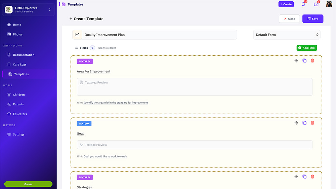Duplicate the Area For Improvement field
Image resolution: width=336 pixels, height=189 pixels.
[x=304, y=60]
